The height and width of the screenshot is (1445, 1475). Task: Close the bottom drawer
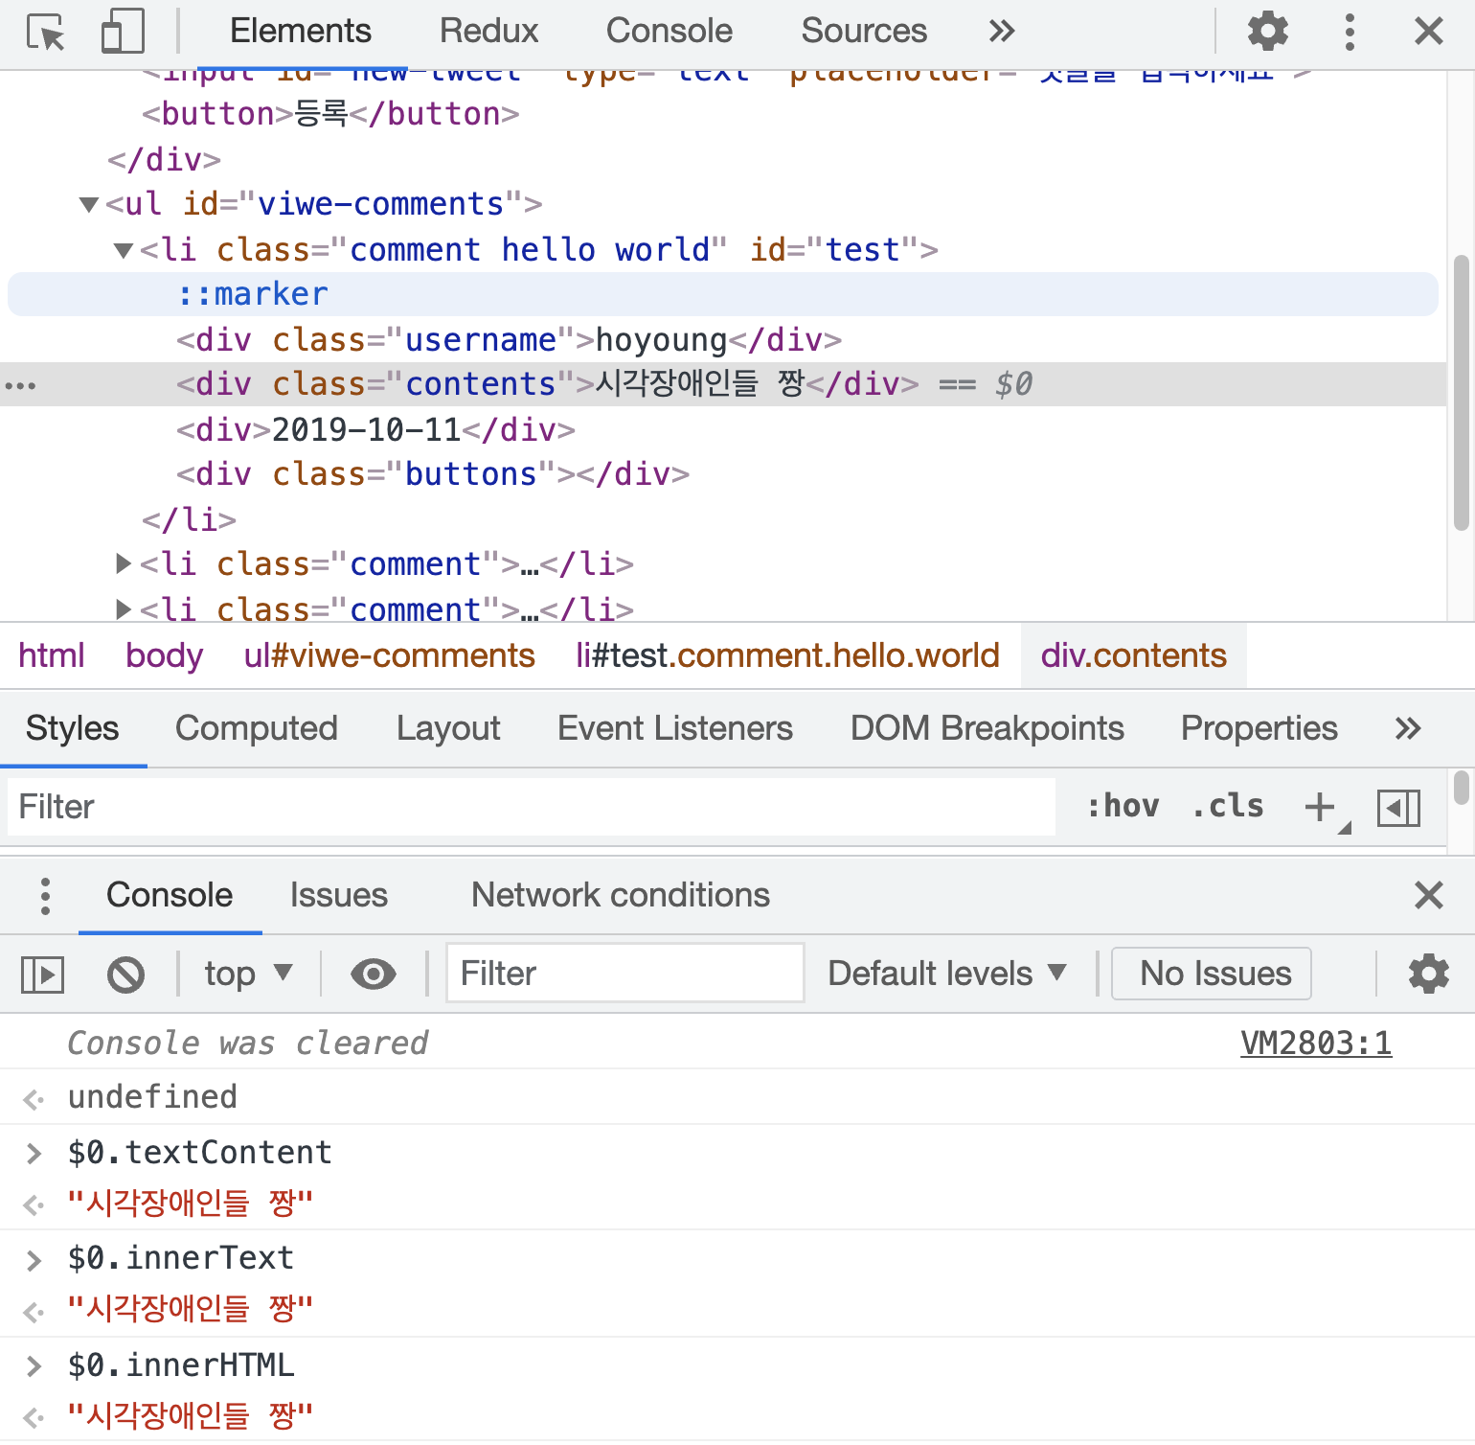click(x=1428, y=895)
